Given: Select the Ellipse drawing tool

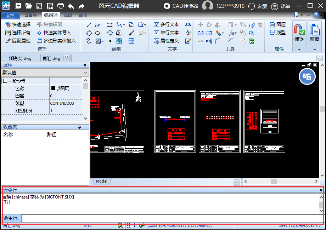Looking at the screenshot, I should (x=97, y=33).
